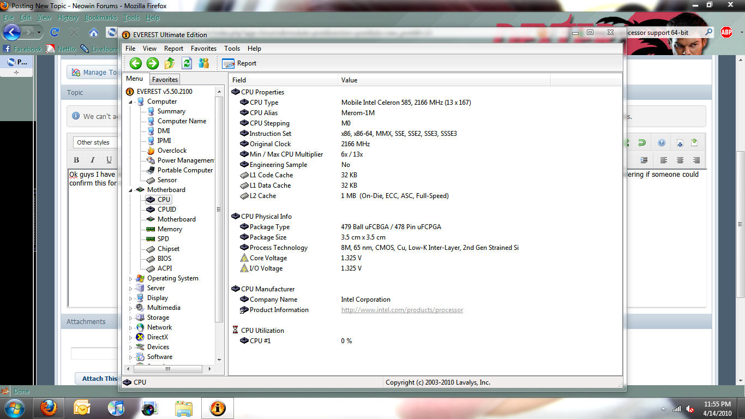Image resolution: width=745 pixels, height=419 pixels.
Task: Open the Tools menu in EVEREST
Action: [232, 49]
